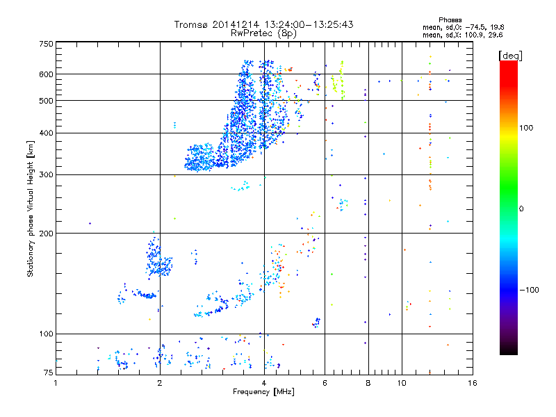Click the phase color scale bar

509,207
